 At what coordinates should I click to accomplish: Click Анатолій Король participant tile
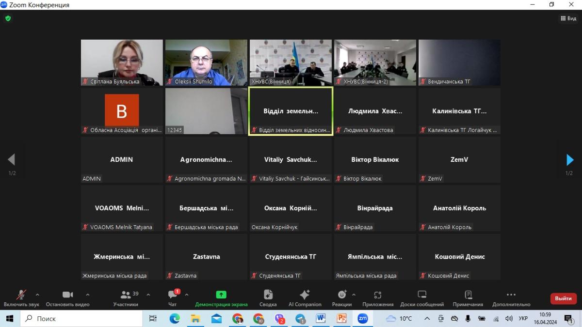459,208
